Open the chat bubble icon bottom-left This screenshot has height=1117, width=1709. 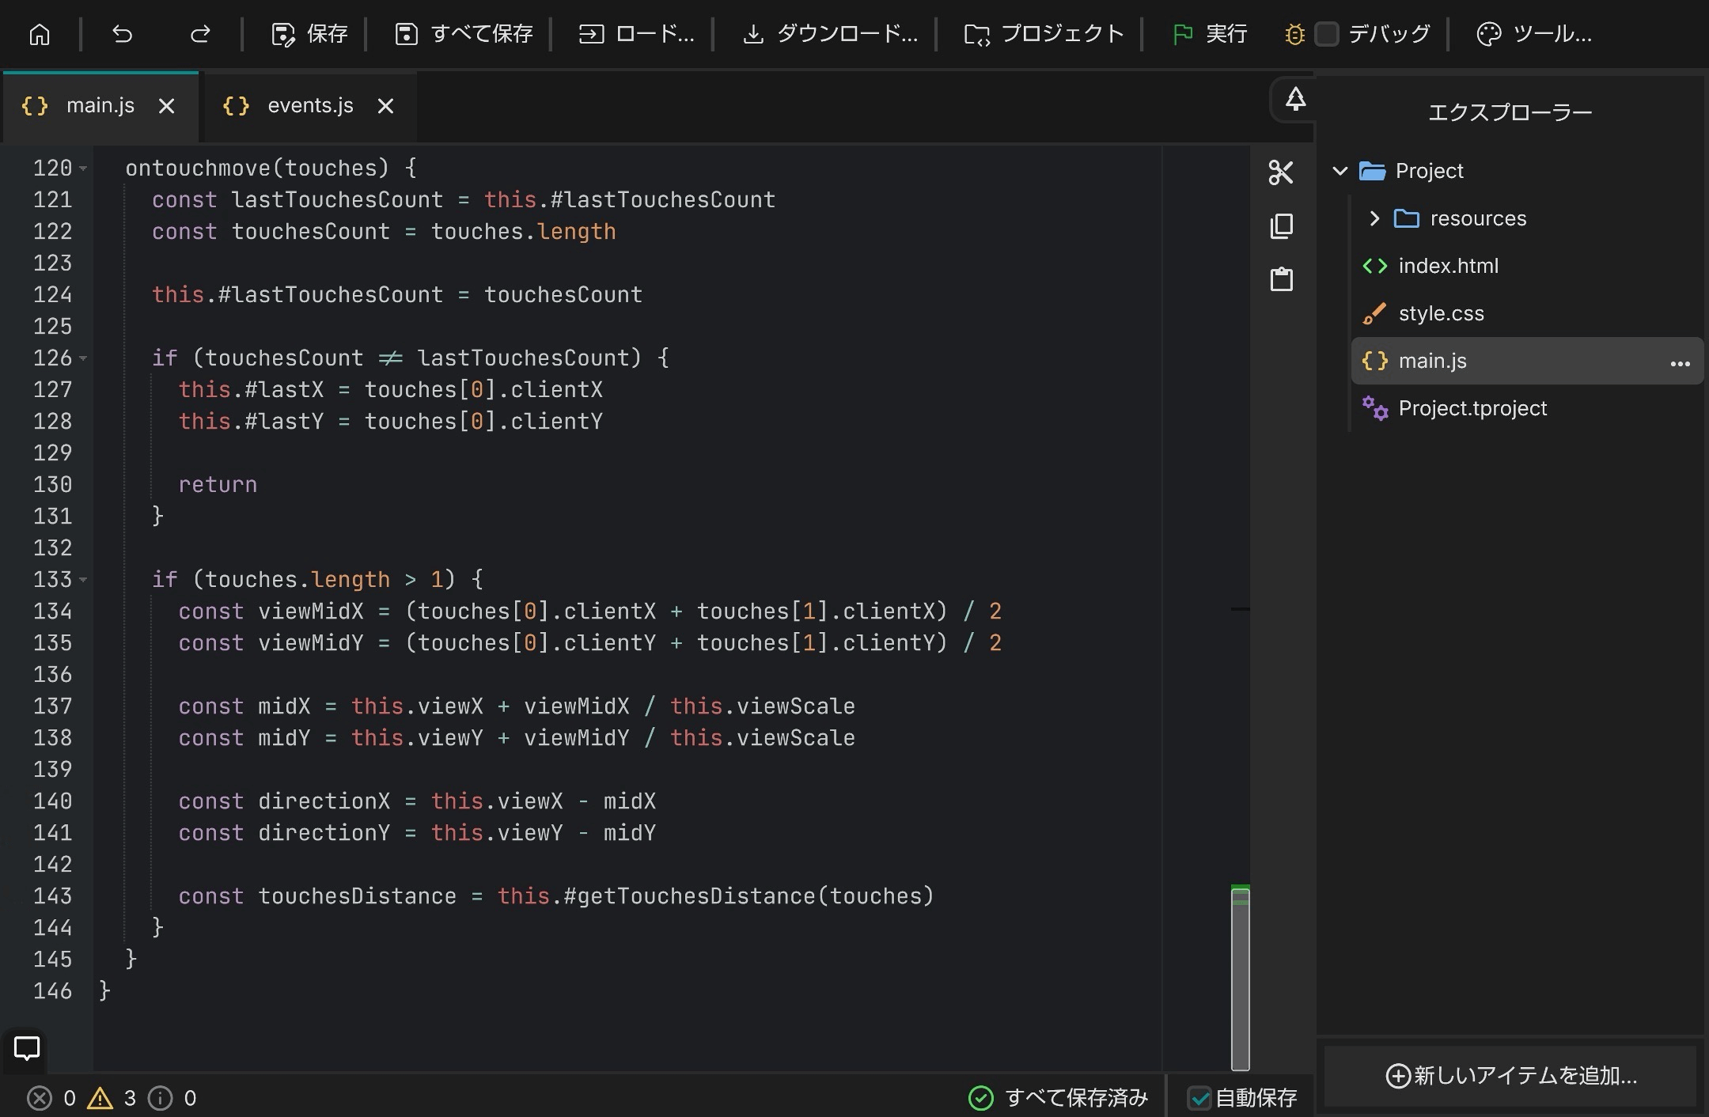click(x=27, y=1048)
